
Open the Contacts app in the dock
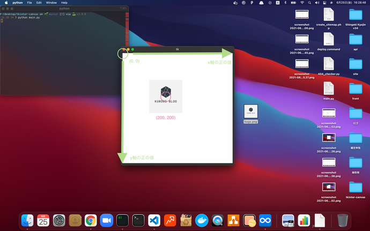click(75, 220)
